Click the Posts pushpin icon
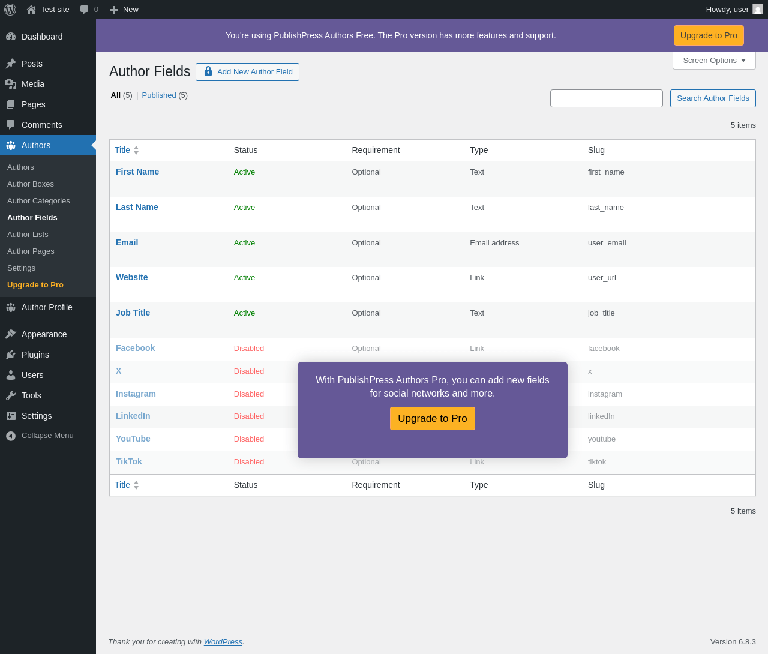Viewport: 768px width, 654px height. click(x=11, y=64)
